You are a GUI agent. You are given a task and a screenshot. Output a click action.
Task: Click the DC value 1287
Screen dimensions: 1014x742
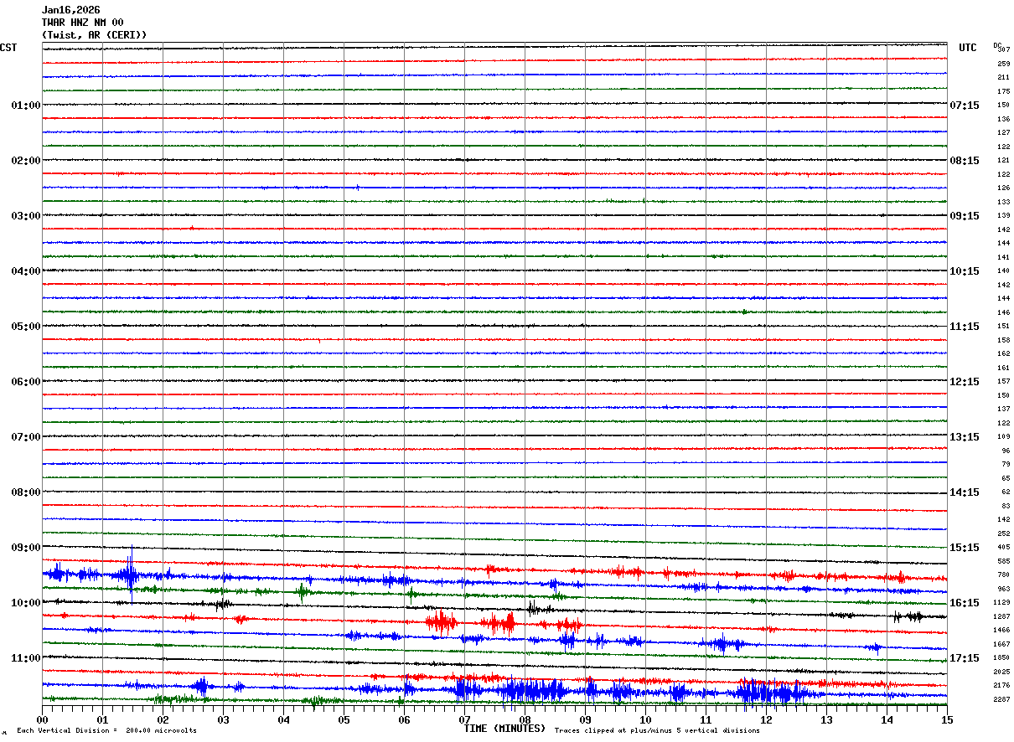coord(1001,616)
